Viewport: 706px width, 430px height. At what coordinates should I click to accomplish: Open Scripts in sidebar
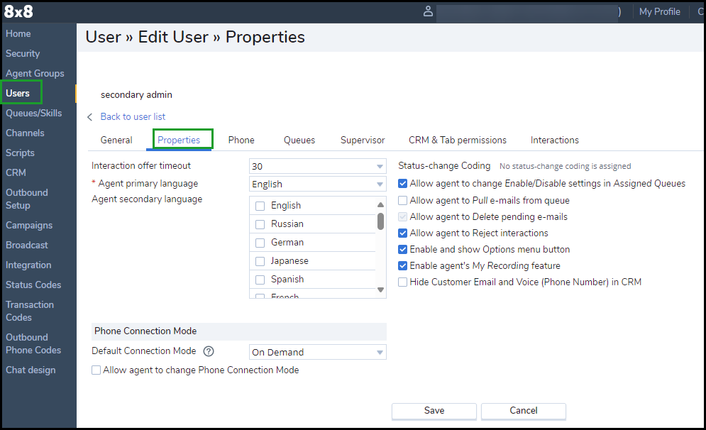pos(20,153)
